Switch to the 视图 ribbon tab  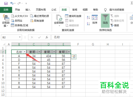point(85,10)
